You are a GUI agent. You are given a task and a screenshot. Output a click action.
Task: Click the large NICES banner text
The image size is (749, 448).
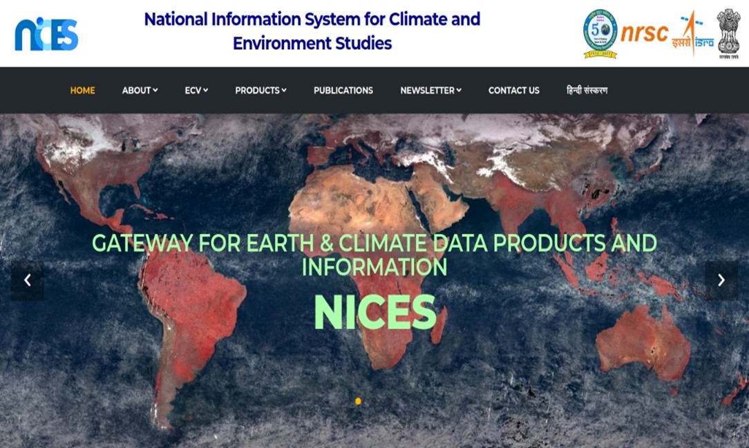pyautogui.click(x=375, y=312)
